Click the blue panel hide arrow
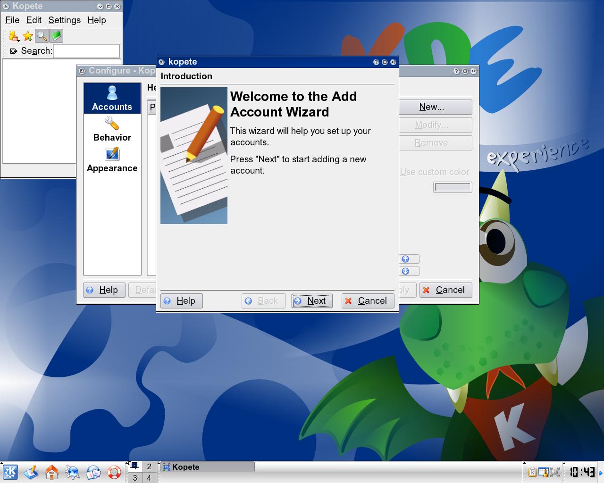Viewport: 604px width, 483px height. (x=601, y=472)
